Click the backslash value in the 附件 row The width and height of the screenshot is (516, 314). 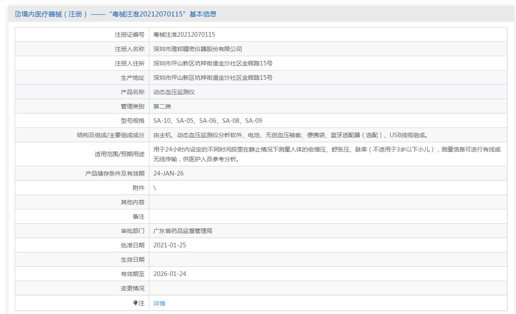[155, 188]
